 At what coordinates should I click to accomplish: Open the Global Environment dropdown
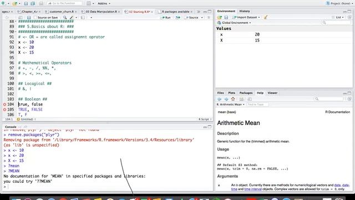point(234,23)
